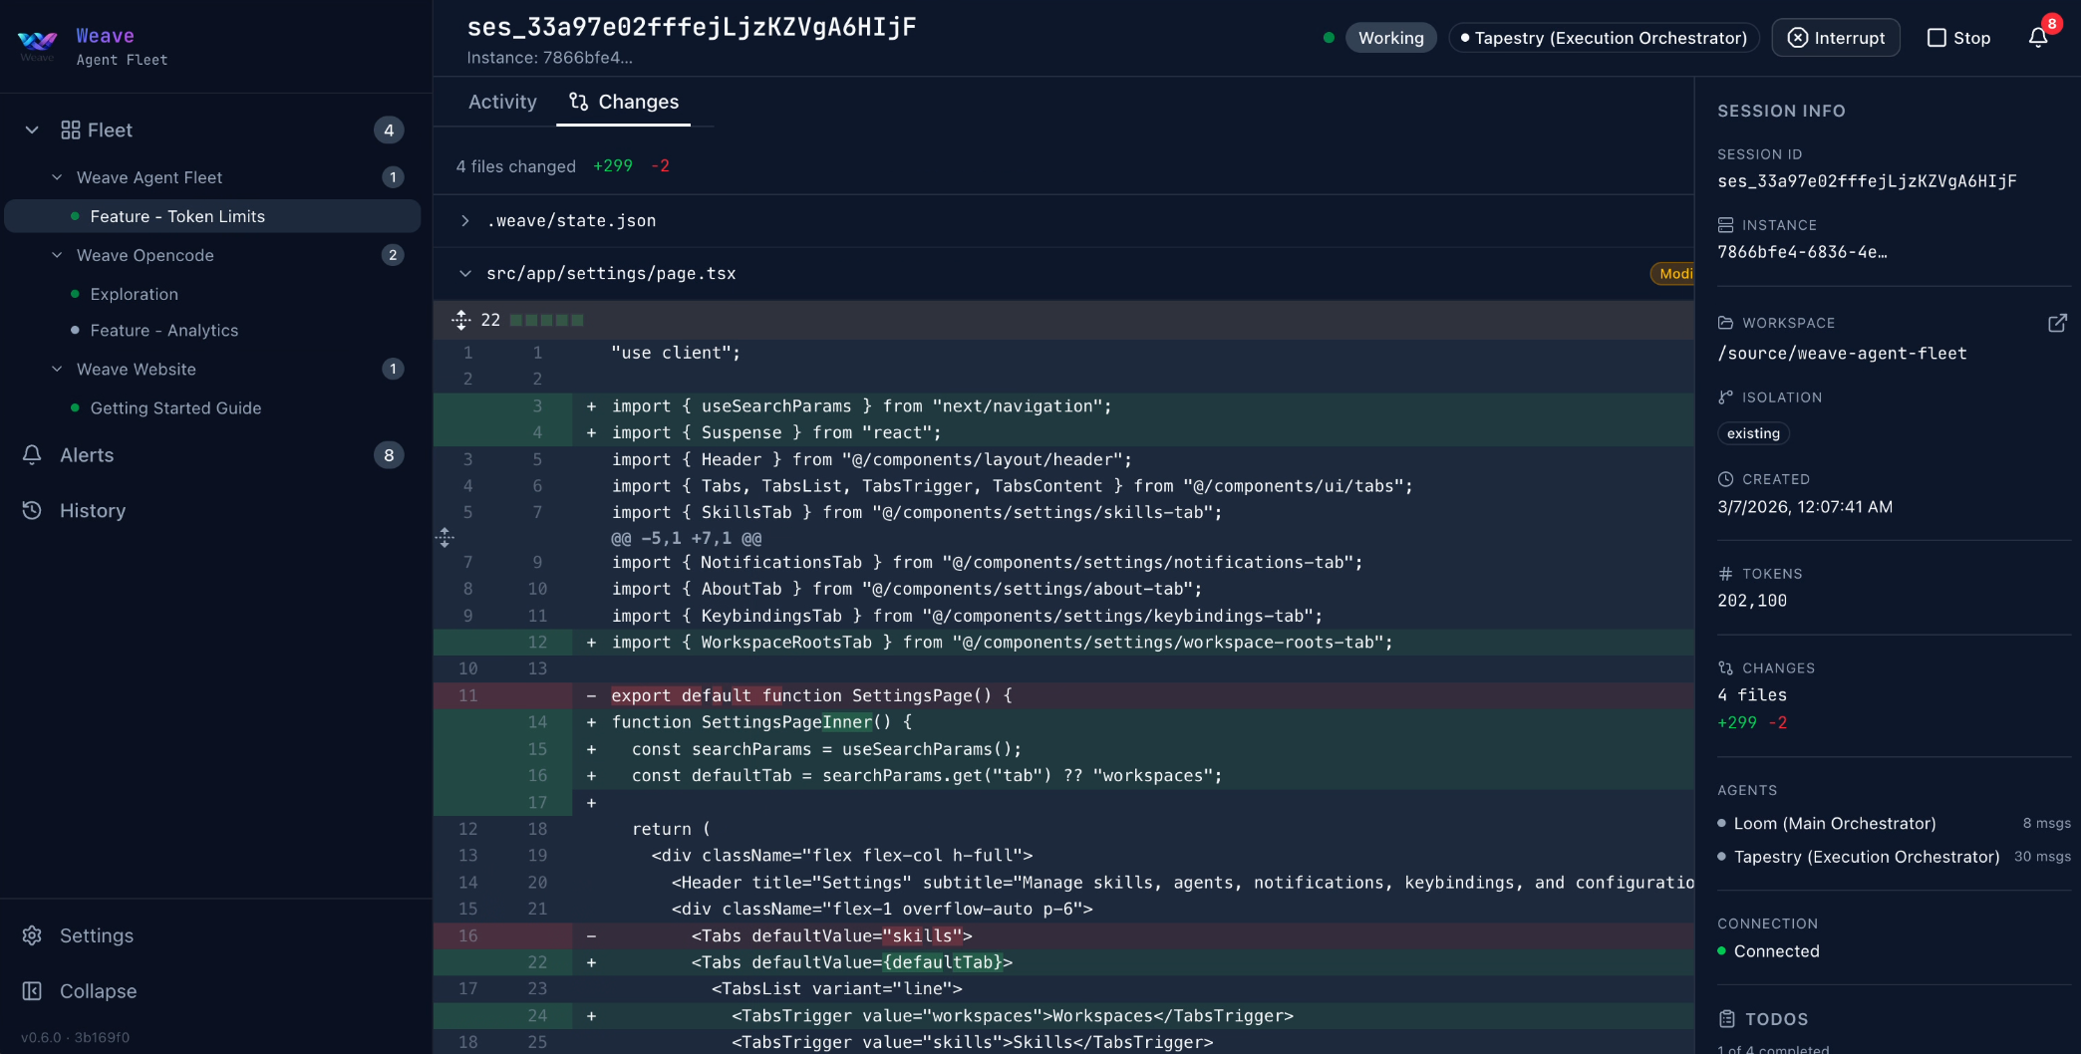Select the Changes tab
The image size is (2081, 1054).
tap(624, 102)
